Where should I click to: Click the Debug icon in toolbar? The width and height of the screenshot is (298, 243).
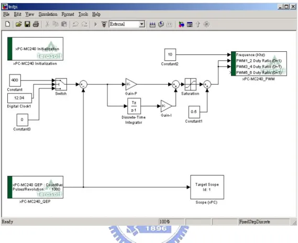206,24
